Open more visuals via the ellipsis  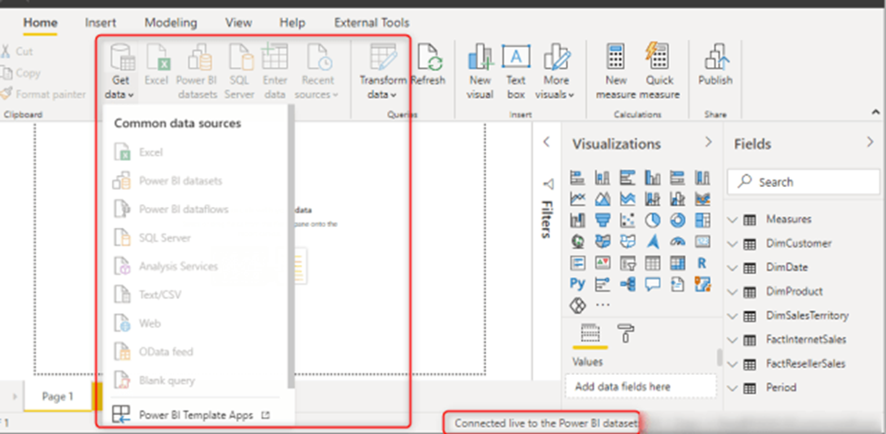pyautogui.click(x=602, y=305)
